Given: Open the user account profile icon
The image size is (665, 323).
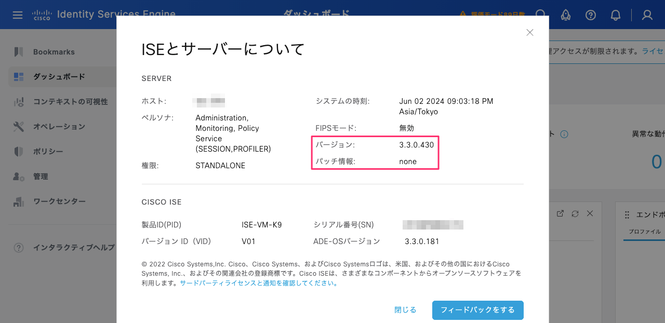Looking at the screenshot, I should coord(647,15).
